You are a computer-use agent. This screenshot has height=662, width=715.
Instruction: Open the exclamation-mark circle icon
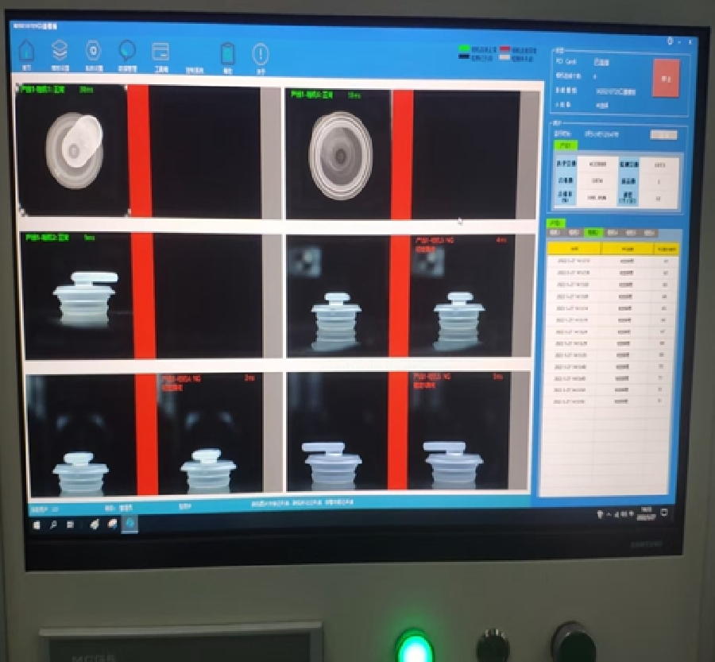point(261,55)
